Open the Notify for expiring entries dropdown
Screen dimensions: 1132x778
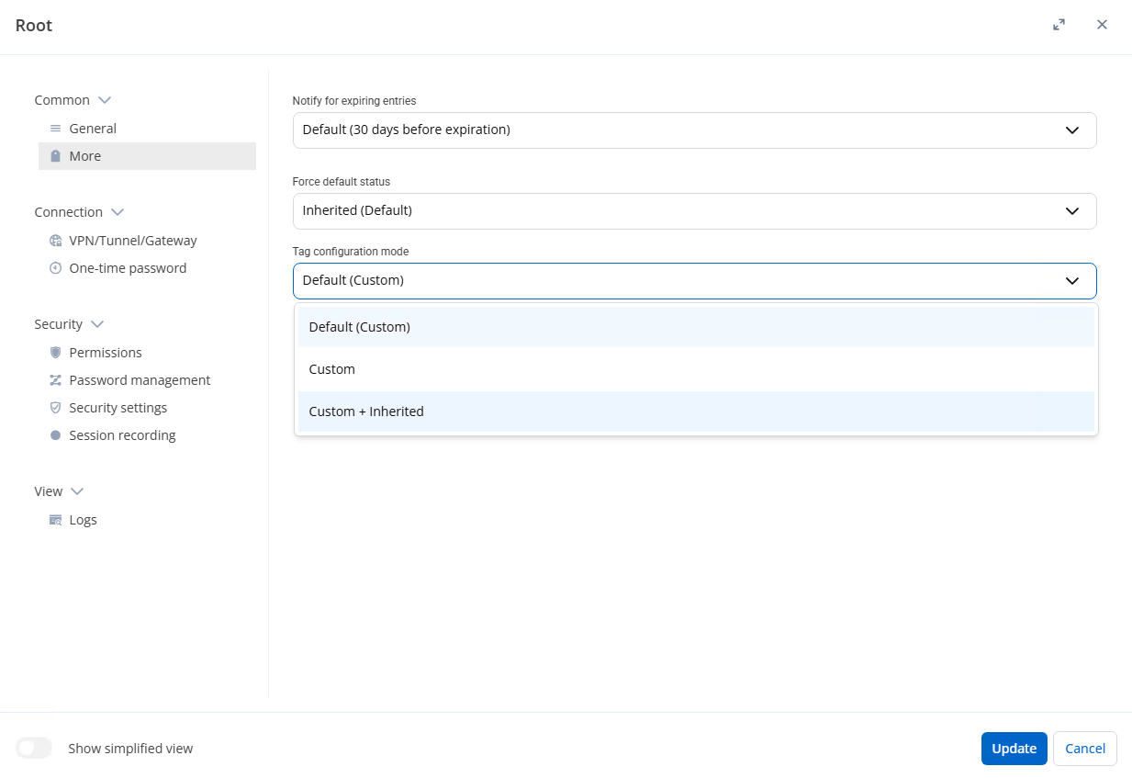pyautogui.click(x=694, y=130)
